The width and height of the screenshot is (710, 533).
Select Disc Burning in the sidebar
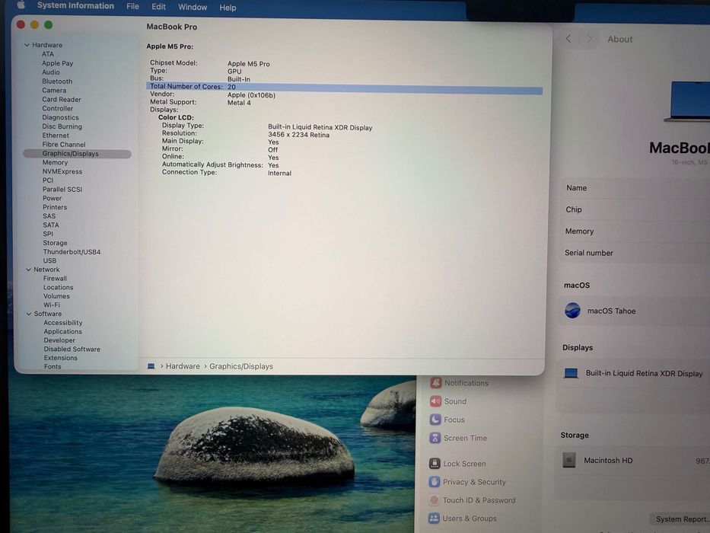click(62, 126)
